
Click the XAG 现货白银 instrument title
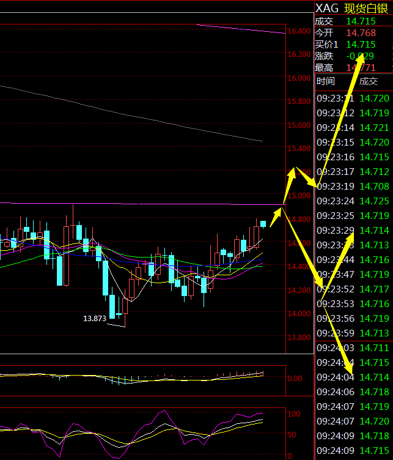(x=351, y=8)
